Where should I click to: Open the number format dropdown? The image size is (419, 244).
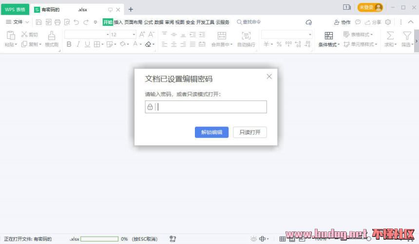click(x=310, y=35)
